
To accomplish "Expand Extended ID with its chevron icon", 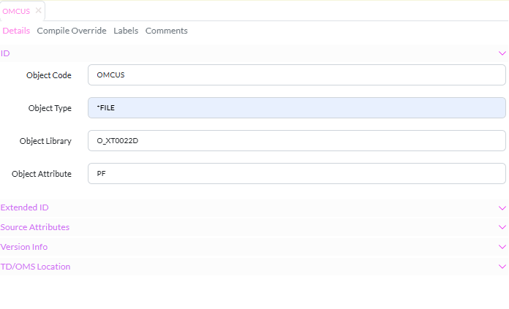I will (502, 208).
